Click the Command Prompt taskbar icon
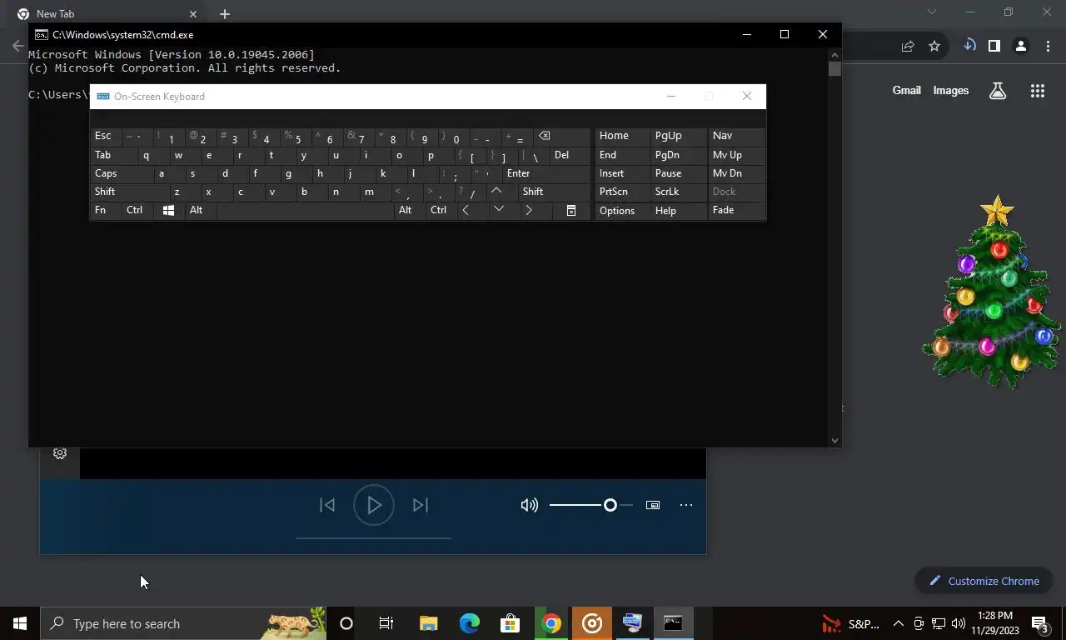The height and width of the screenshot is (640, 1066). 673,623
